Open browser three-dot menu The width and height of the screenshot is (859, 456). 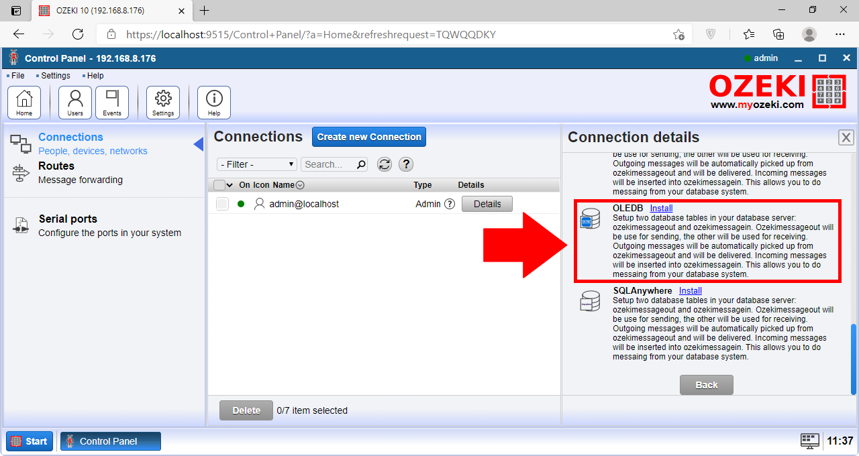click(840, 34)
